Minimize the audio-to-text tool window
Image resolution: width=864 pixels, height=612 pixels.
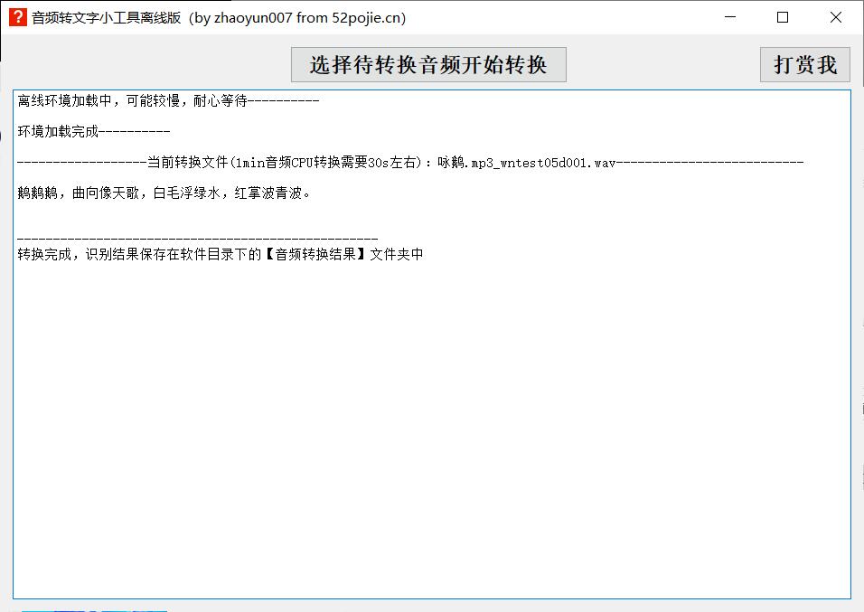pos(730,17)
